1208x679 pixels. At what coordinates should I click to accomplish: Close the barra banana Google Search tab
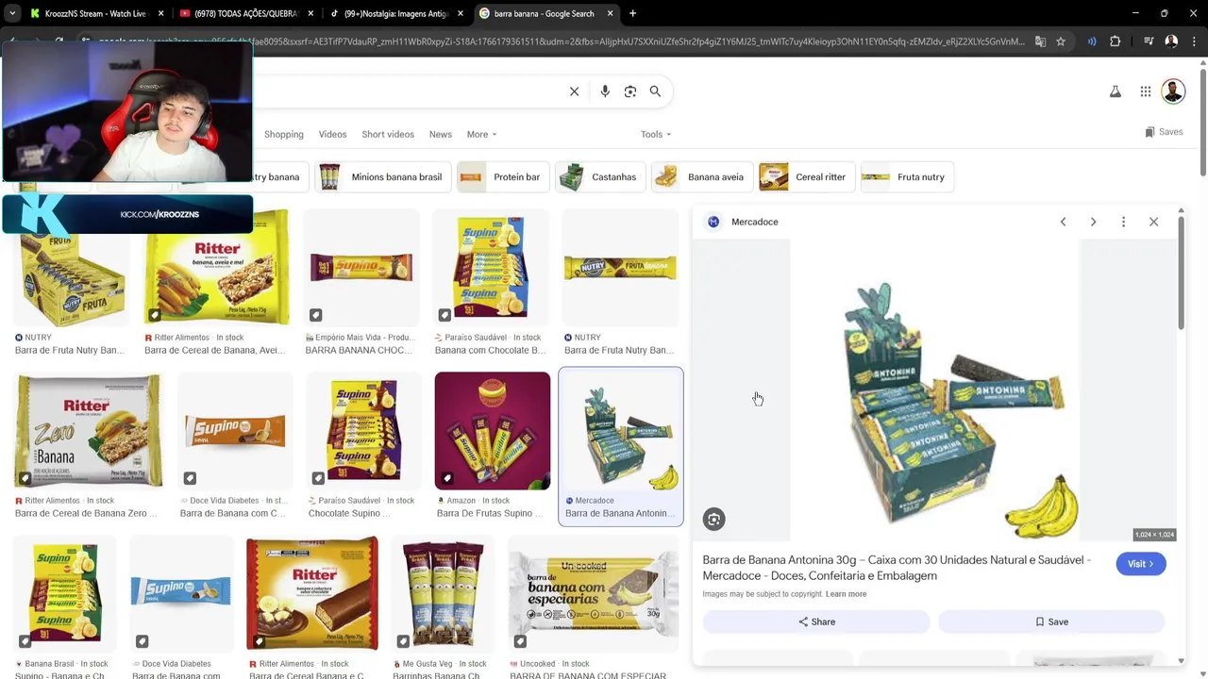click(611, 13)
